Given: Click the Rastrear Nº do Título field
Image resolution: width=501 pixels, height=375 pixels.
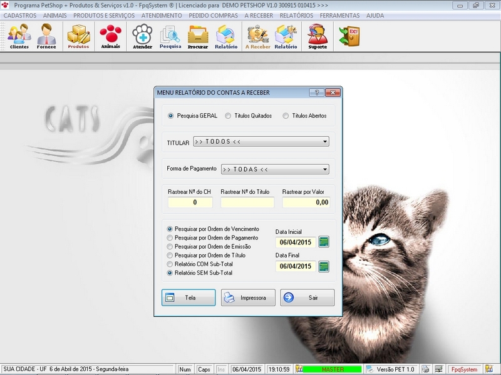Looking at the screenshot, I should (247, 202).
